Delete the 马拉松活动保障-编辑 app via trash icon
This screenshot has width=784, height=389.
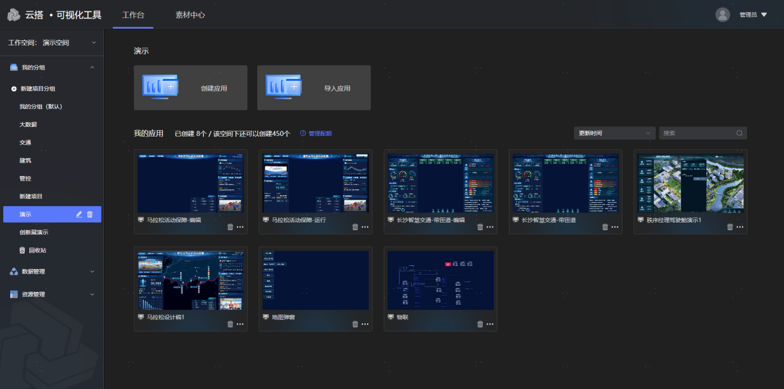tap(230, 226)
